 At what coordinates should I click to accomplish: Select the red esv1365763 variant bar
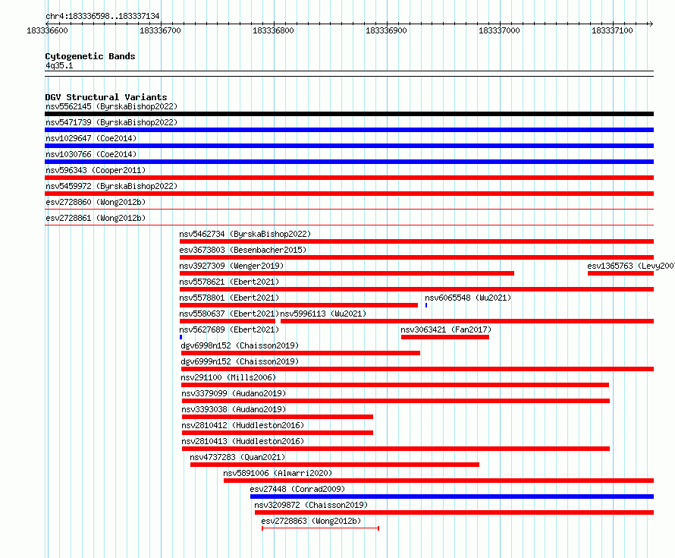pos(620,273)
